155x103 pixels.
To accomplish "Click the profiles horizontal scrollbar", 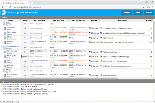I will click(60, 78).
